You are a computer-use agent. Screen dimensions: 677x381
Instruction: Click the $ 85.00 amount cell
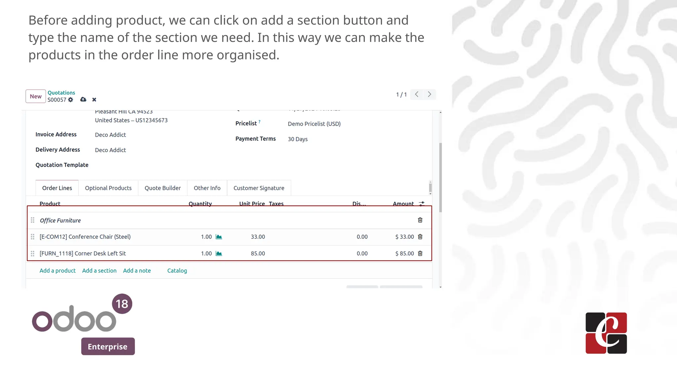[404, 253]
